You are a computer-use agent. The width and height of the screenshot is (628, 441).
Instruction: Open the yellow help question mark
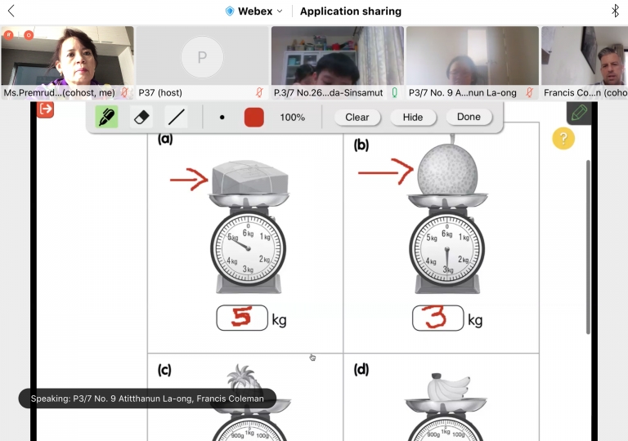coord(563,139)
